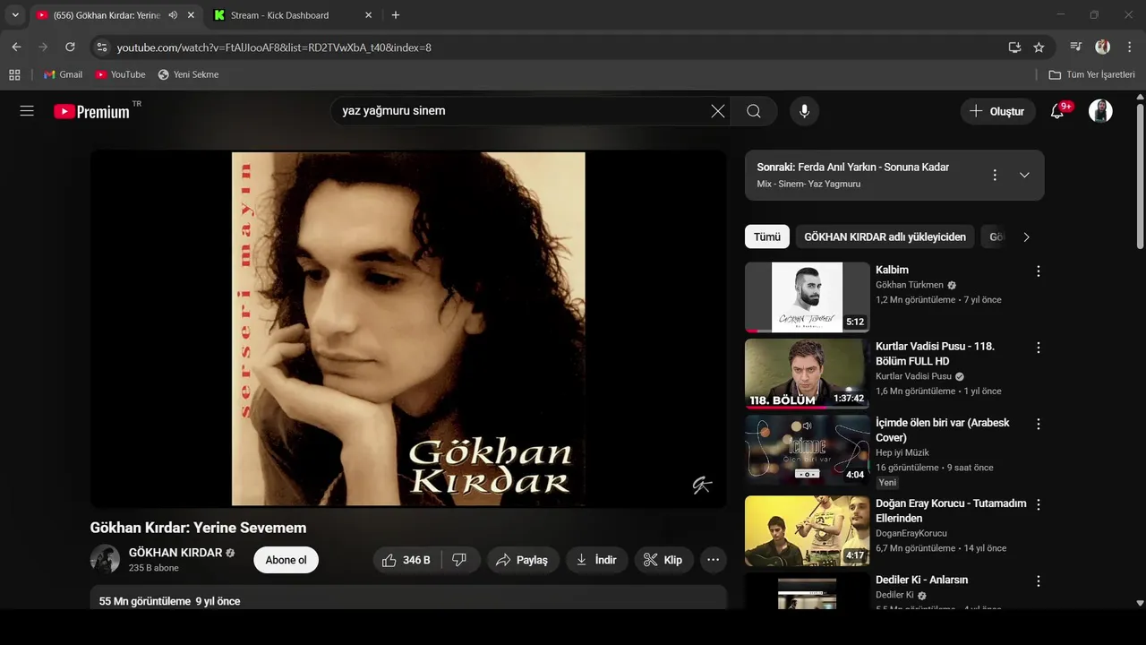Click the Oluştur create button
The height and width of the screenshot is (645, 1146).
(x=998, y=111)
